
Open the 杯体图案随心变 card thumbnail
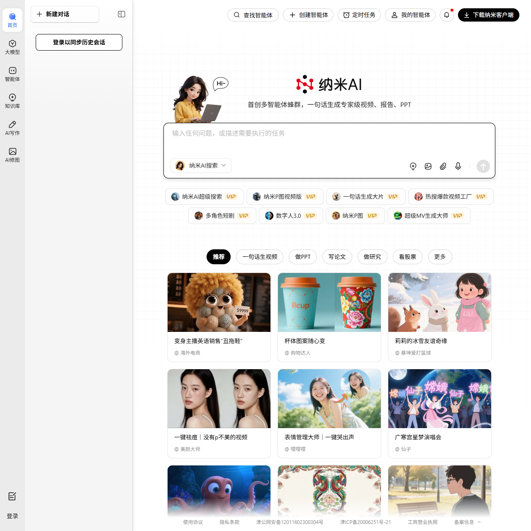click(x=329, y=302)
